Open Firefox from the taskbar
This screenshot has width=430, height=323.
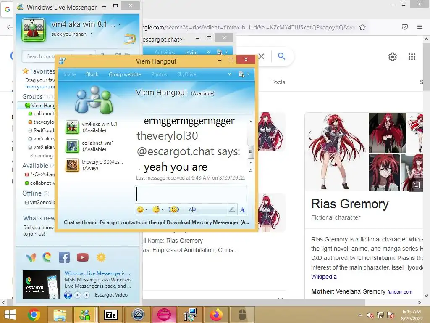[x=216, y=315]
